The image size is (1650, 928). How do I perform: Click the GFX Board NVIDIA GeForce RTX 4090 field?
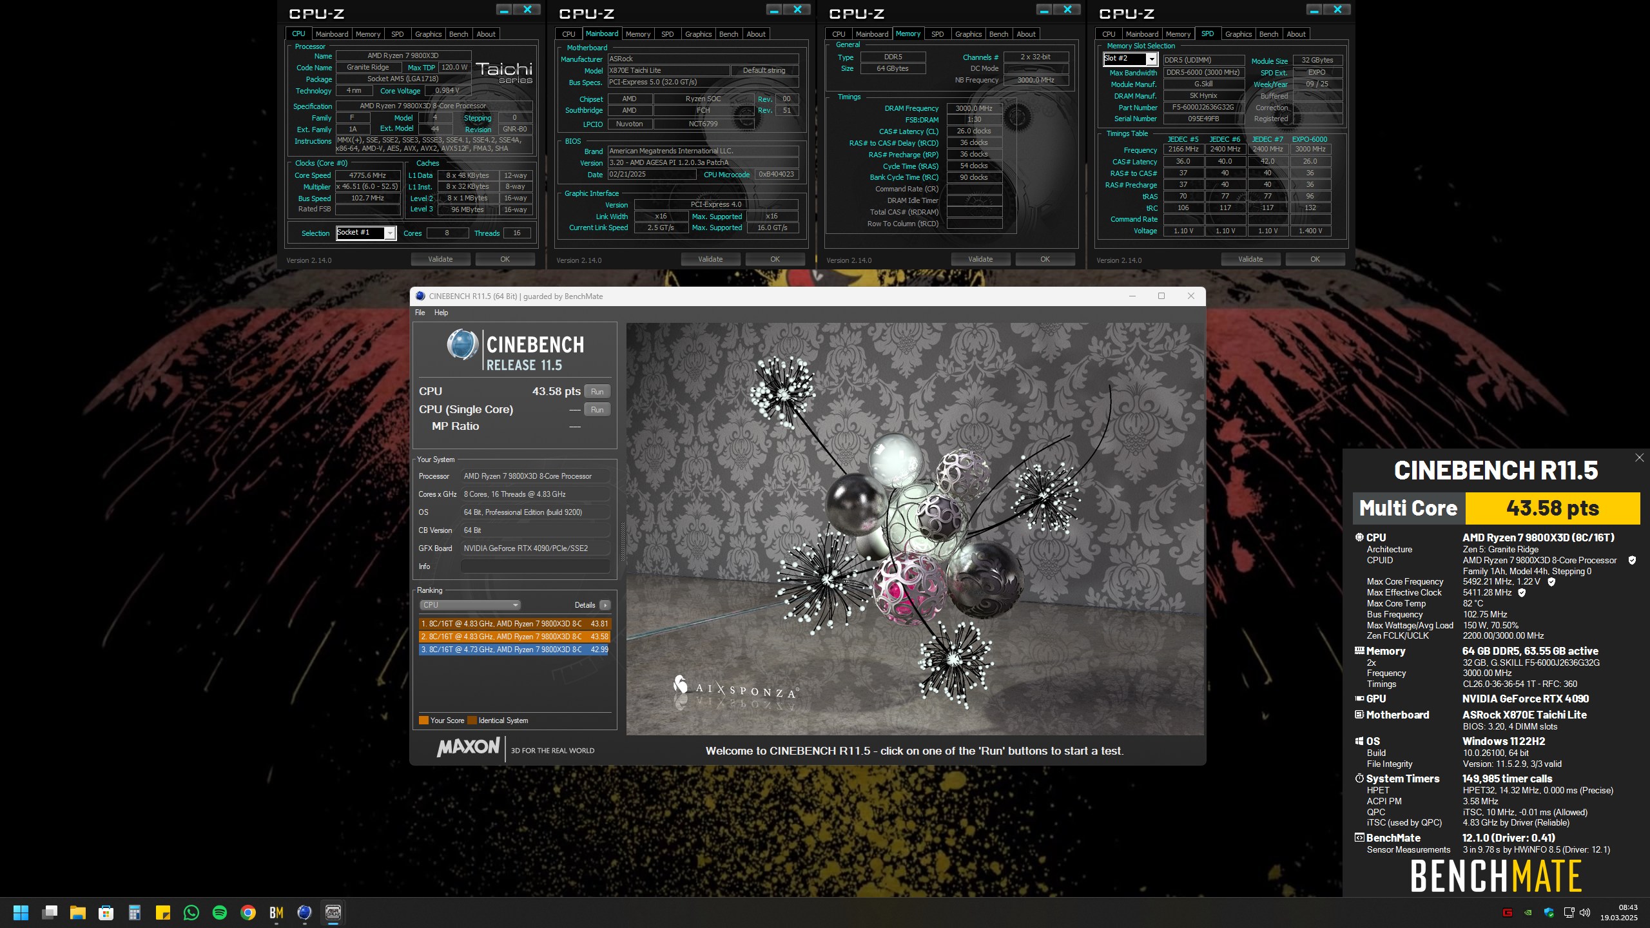click(535, 548)
